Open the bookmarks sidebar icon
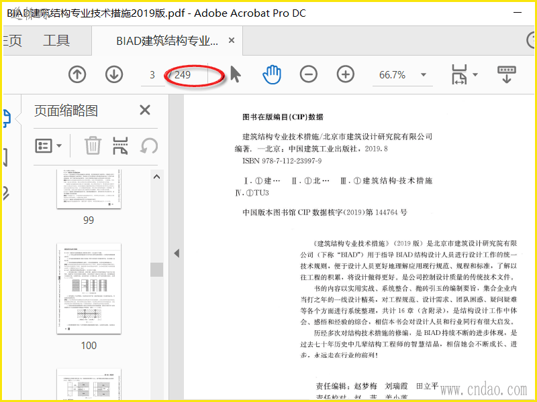The image size is (537, 402). (5, 157)
